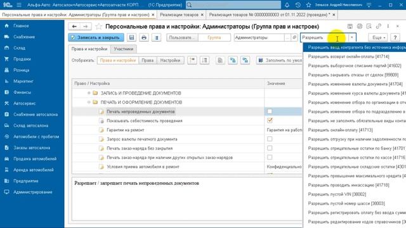
Task: Click the header save-document icon
Action: tap(350, 26)
